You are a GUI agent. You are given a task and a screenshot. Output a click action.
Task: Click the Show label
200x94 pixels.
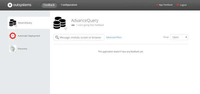click(166, 37)
